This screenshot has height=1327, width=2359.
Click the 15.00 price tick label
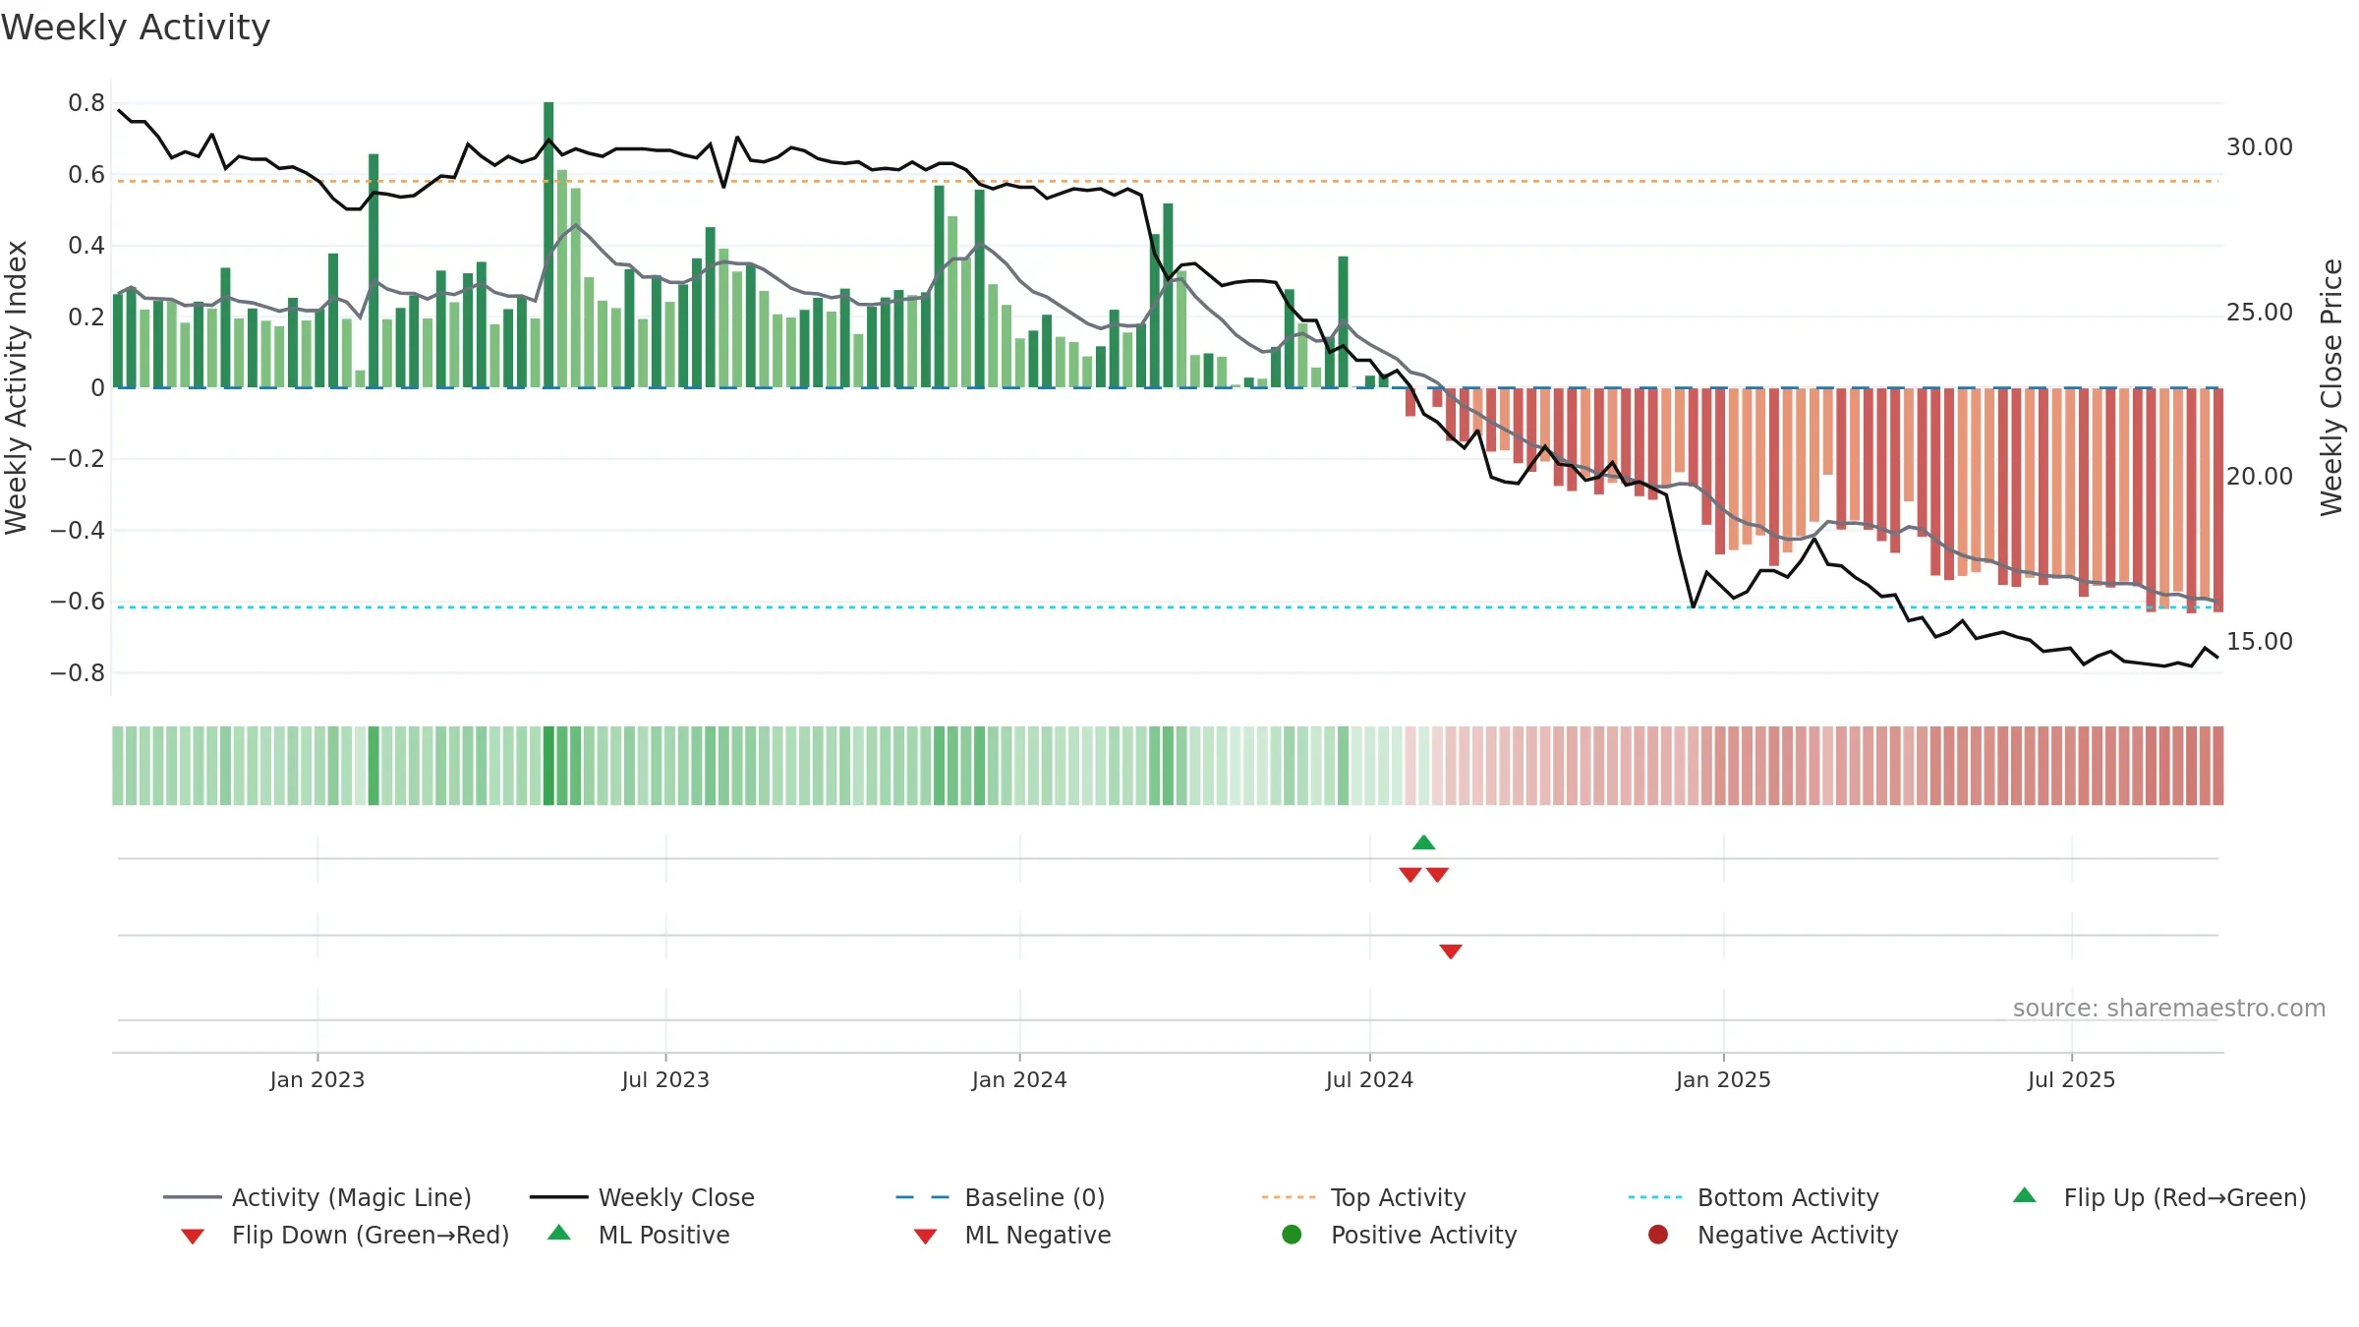2259,642
